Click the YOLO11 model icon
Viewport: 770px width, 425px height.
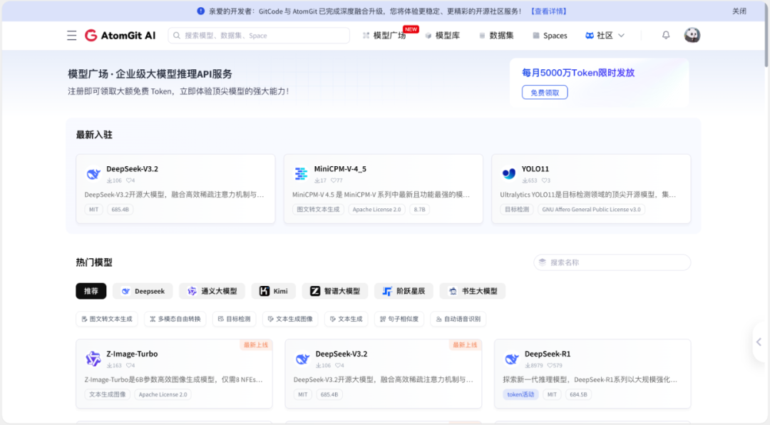[509, 173]
